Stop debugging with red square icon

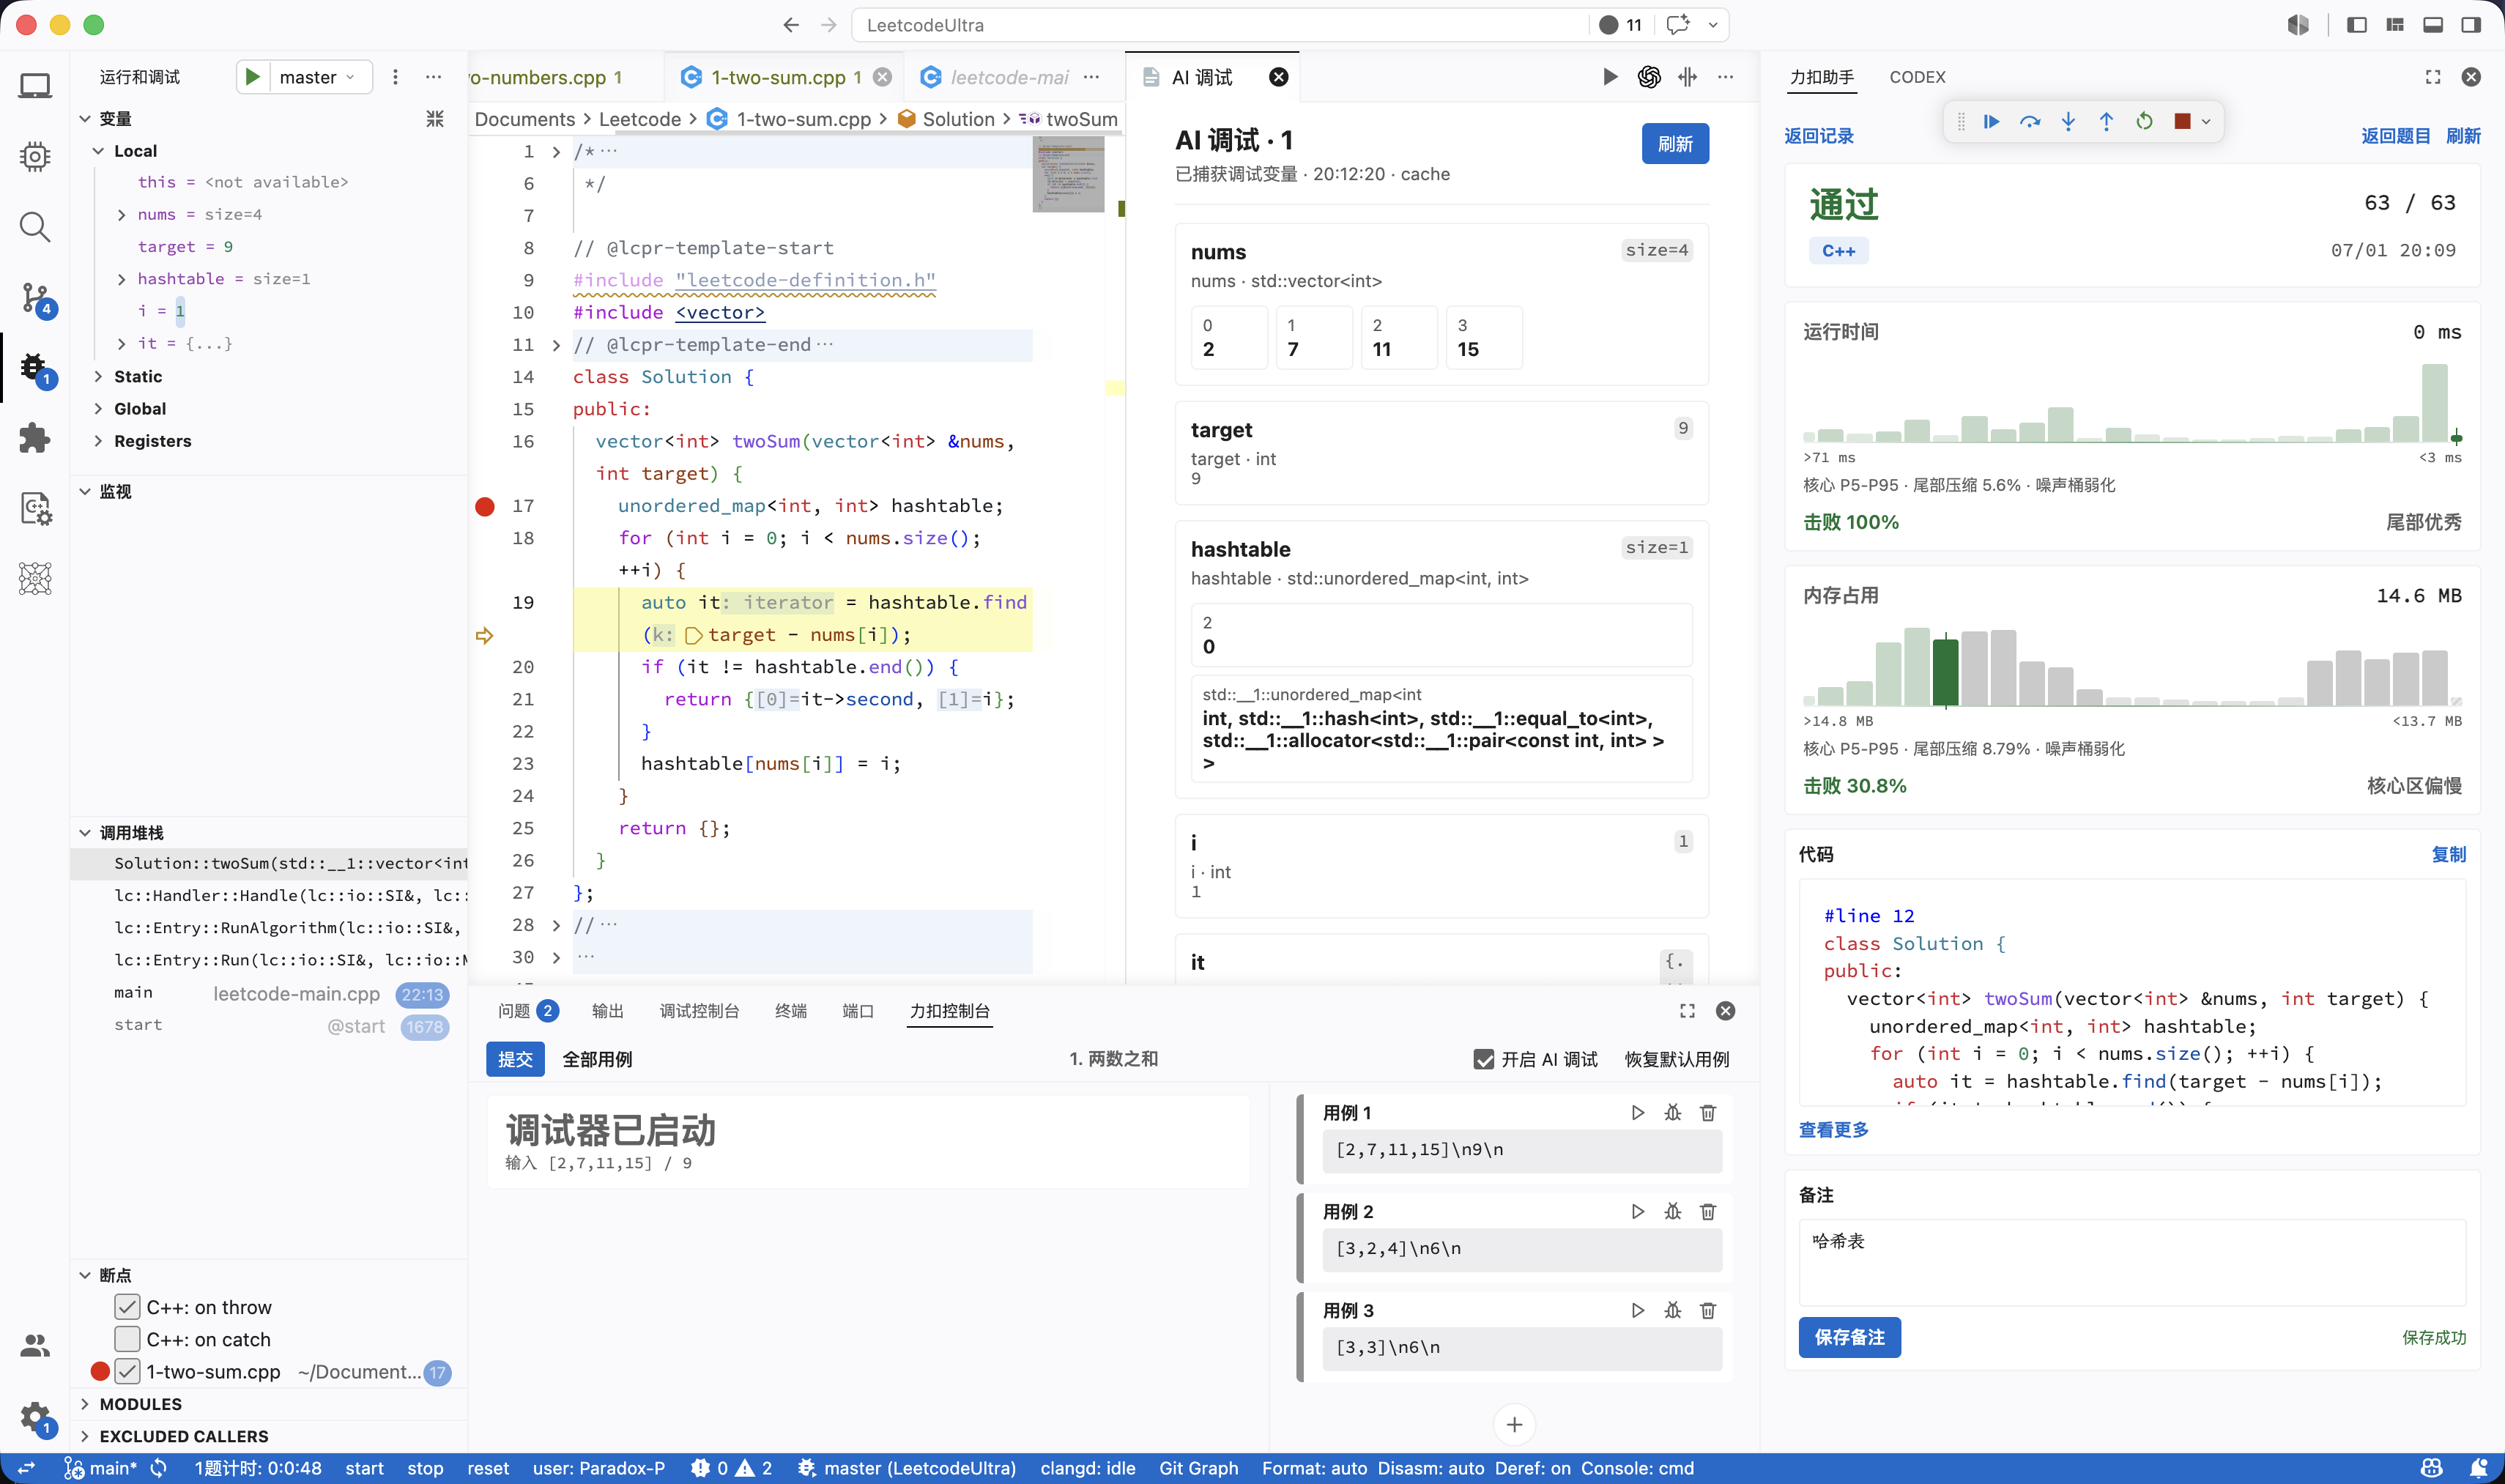click(2182, 122)
